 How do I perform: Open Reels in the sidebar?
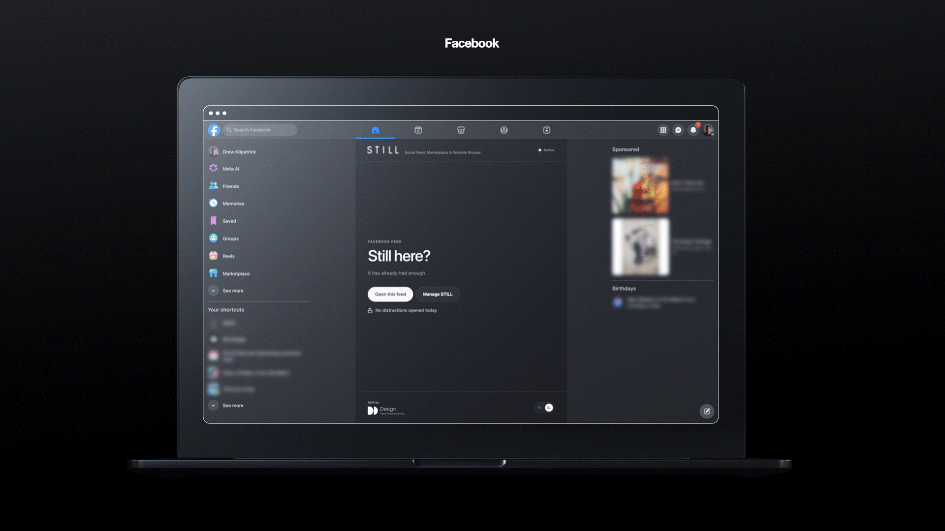tap(222, 256)
